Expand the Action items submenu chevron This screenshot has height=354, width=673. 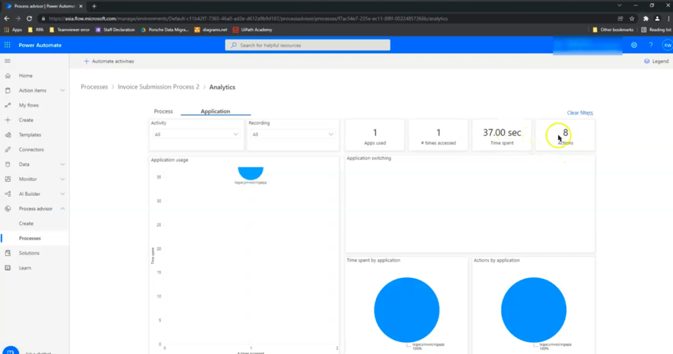[62, 90]
